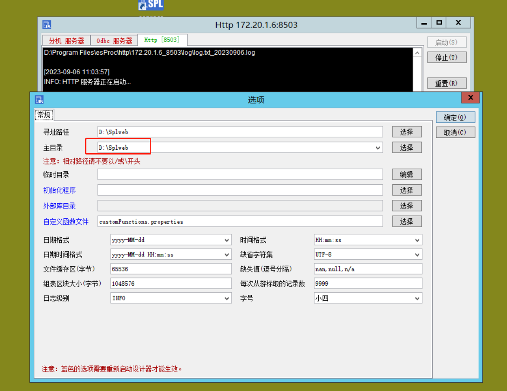The height and width of the screenshot is (391, 507).
Task: Click the SPL icon in 选项 dialog title bar
Action: (x=39, y=100)
